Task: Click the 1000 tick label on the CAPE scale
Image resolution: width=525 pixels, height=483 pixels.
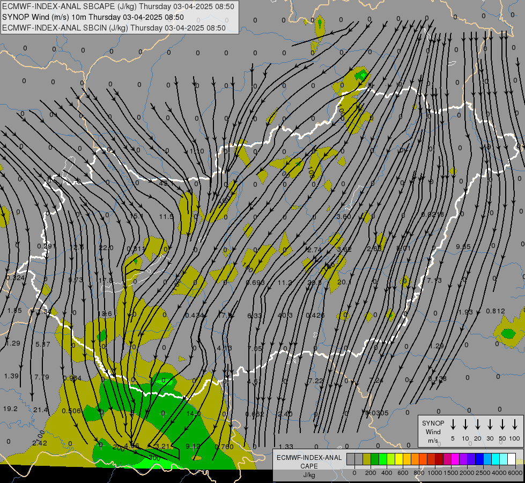Action: click(435, 473)
